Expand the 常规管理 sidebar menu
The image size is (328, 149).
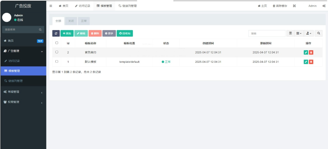(23, 92)
